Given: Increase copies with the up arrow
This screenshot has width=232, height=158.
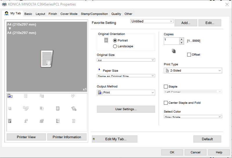Looking at the screenshot, I should (182, 39).
